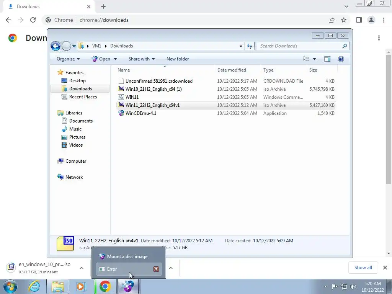Click the New folder button
The width and height of the screenshot is (392, 294).
[x=178, y=59]
